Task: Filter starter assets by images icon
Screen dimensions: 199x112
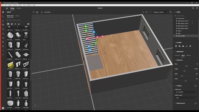Action: [x=19, y=24]
